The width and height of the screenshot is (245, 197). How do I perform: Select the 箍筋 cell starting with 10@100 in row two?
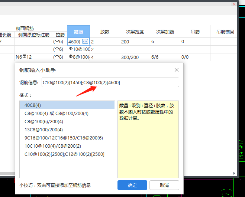coord(78,49)
